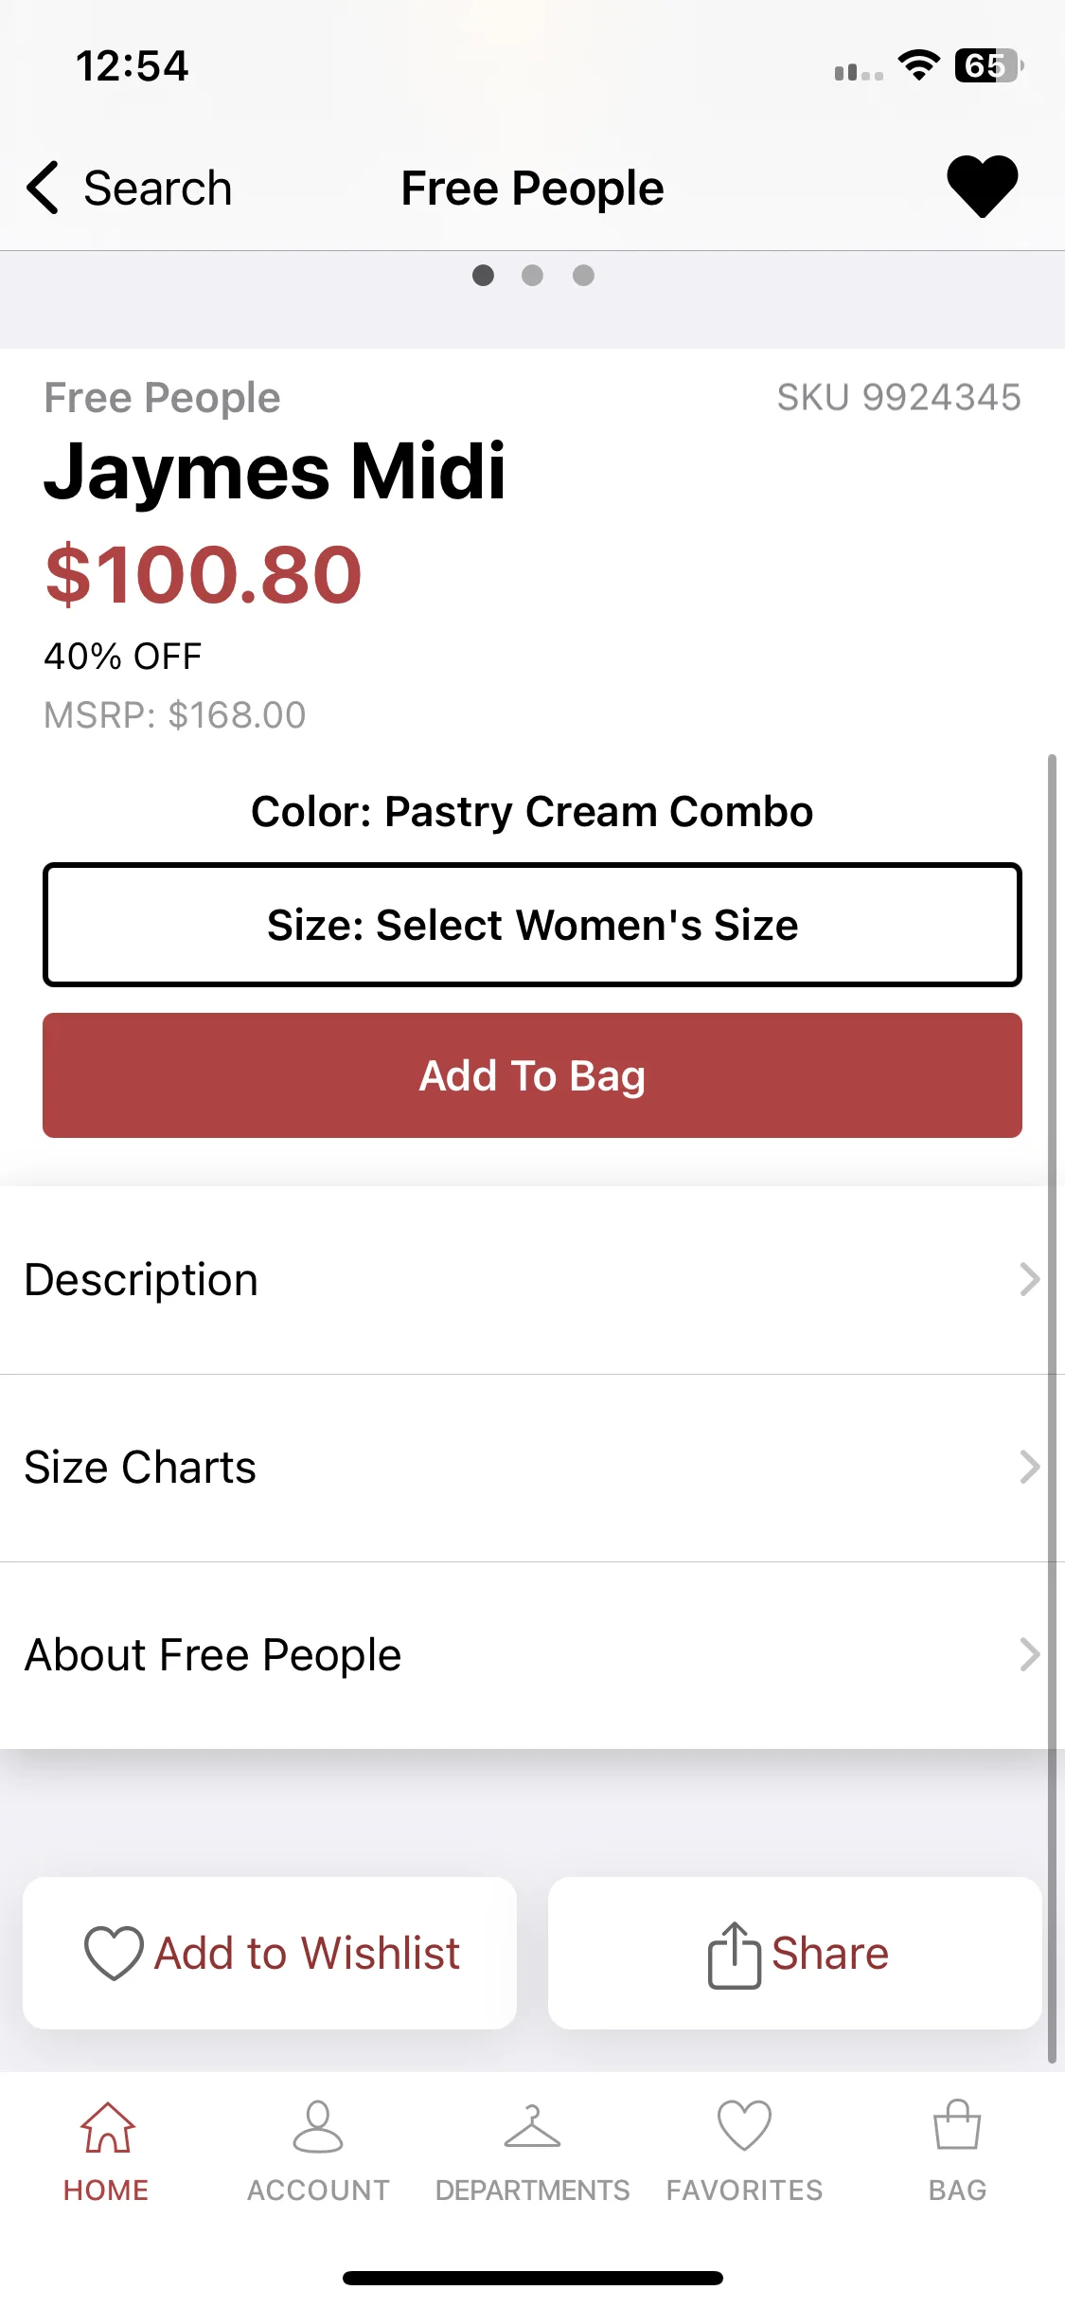Select the third image page dot
The image size is (1065, 2308).
(584, 275)
